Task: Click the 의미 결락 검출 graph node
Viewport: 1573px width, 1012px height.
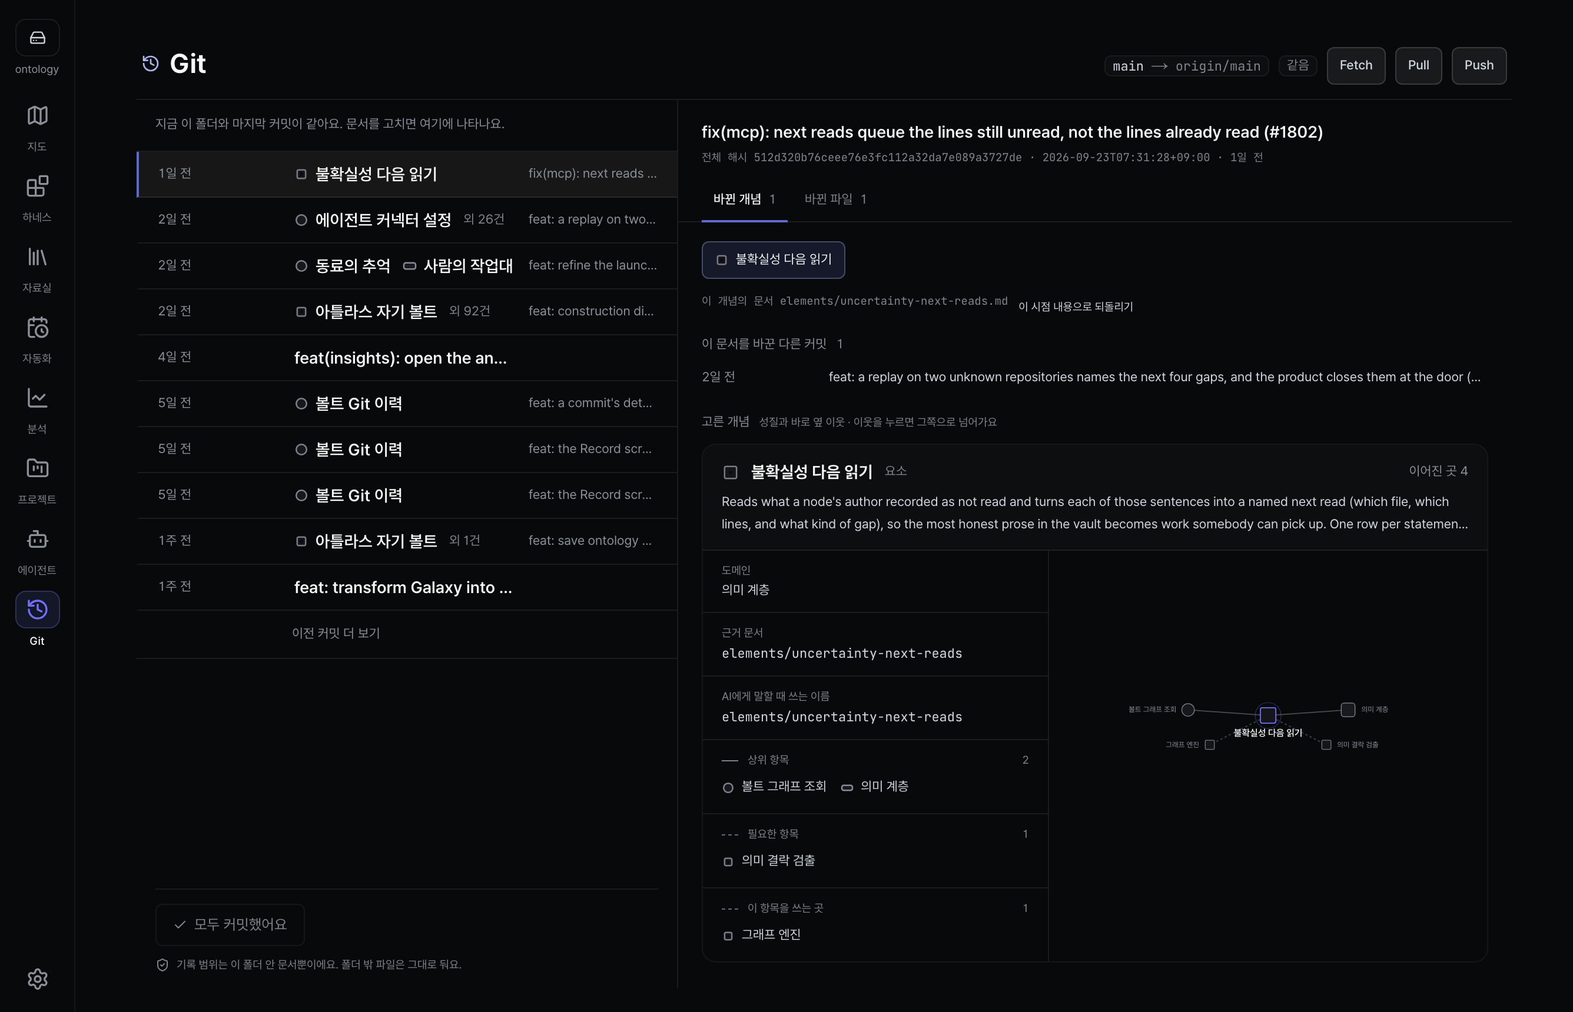Action: click(1326, 745)
